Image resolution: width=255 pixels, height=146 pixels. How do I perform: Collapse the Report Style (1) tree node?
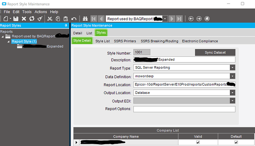pyautogui.click(x=8, y=42)
